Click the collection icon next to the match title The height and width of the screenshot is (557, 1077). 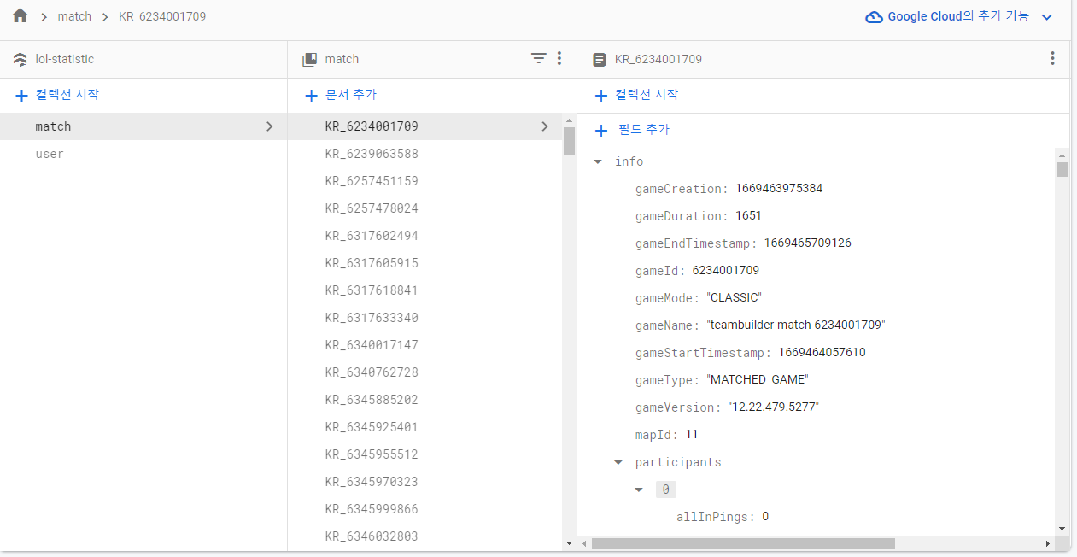[308, 58]
